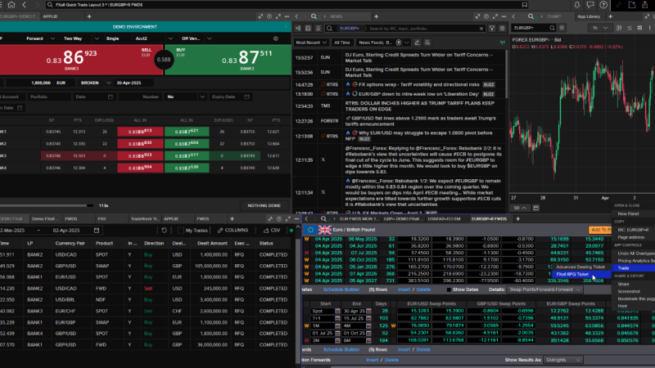Click BANK3 sell quote 0.8386 923 in ladder

[140, 155]
